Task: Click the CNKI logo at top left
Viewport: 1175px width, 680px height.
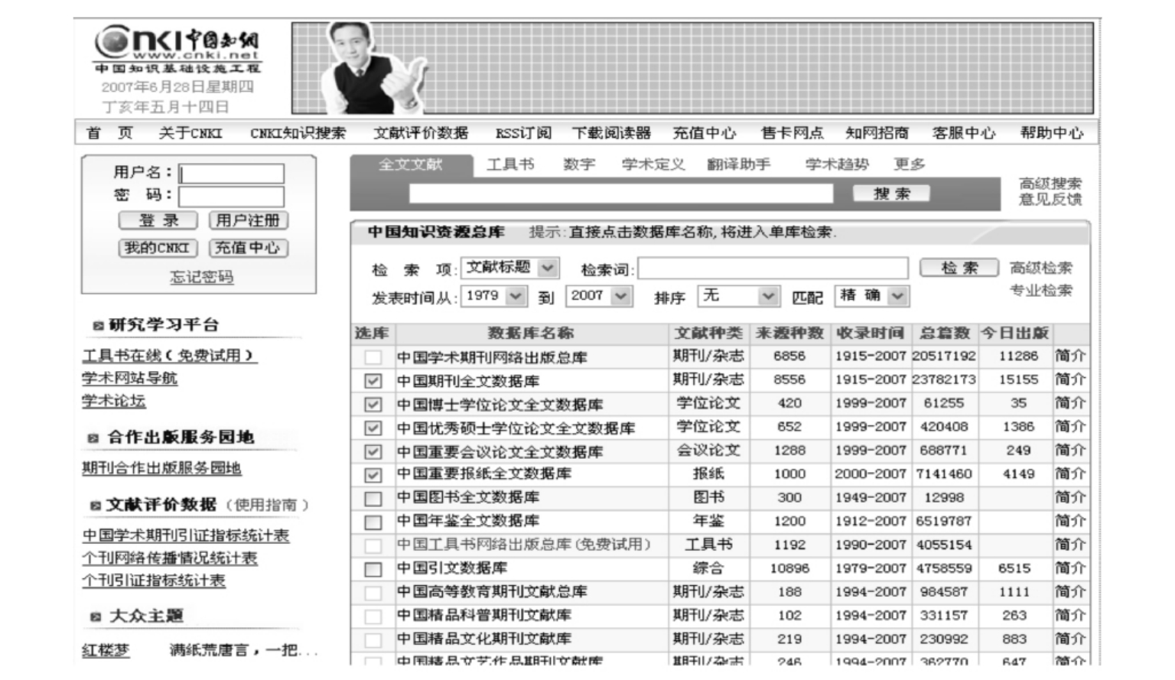Action: pos(177,50)
